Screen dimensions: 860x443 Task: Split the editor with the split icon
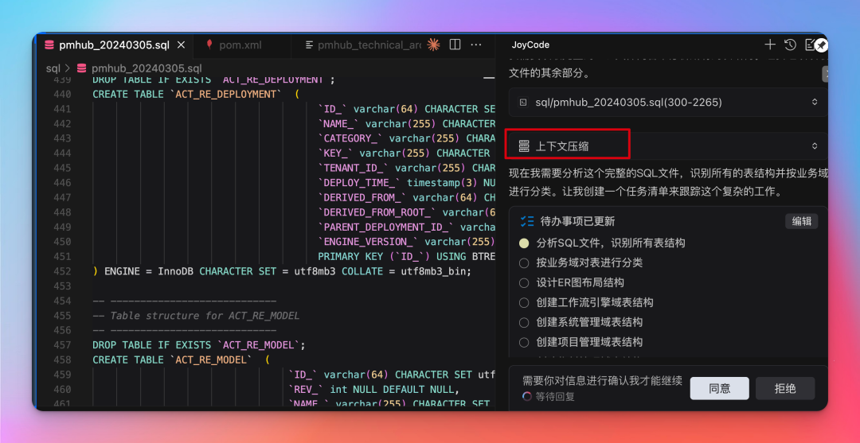coord(455,45)
